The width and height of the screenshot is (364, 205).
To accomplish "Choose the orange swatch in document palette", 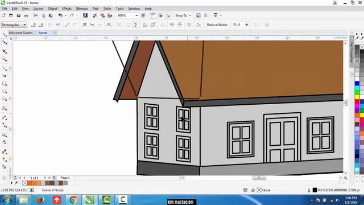I will tap(30, 183).
